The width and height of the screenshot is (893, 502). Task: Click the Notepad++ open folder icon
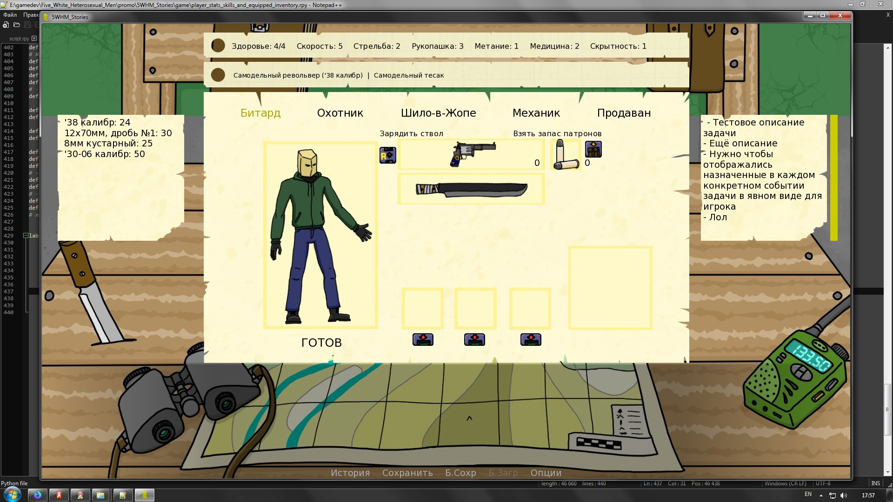click(x=17, y=25)
